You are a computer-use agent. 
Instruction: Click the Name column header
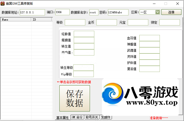tap(15, 20)
